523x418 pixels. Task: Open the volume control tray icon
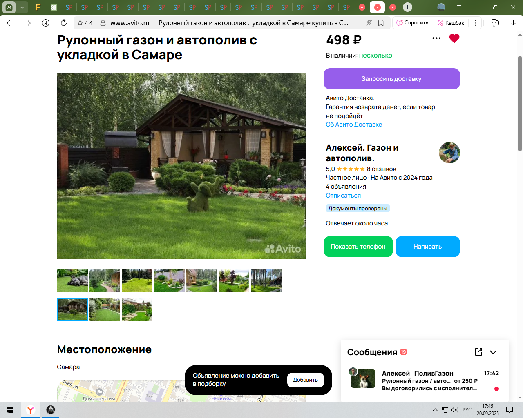coord(455,410)
